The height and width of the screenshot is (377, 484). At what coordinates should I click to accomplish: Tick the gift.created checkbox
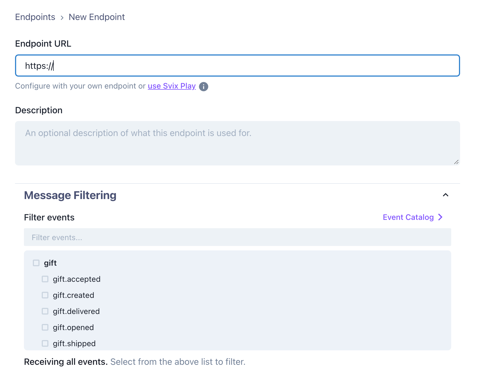tap(45, 295)
